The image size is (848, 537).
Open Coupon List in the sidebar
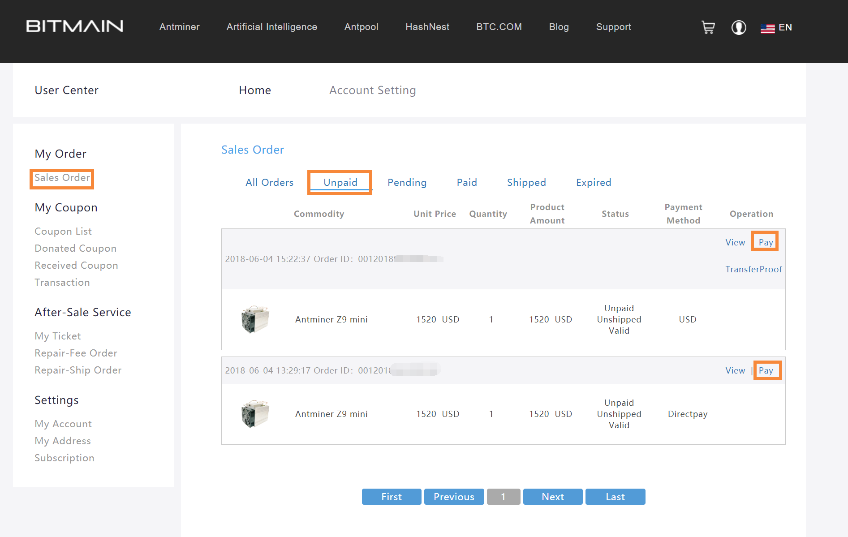[63, 231]
